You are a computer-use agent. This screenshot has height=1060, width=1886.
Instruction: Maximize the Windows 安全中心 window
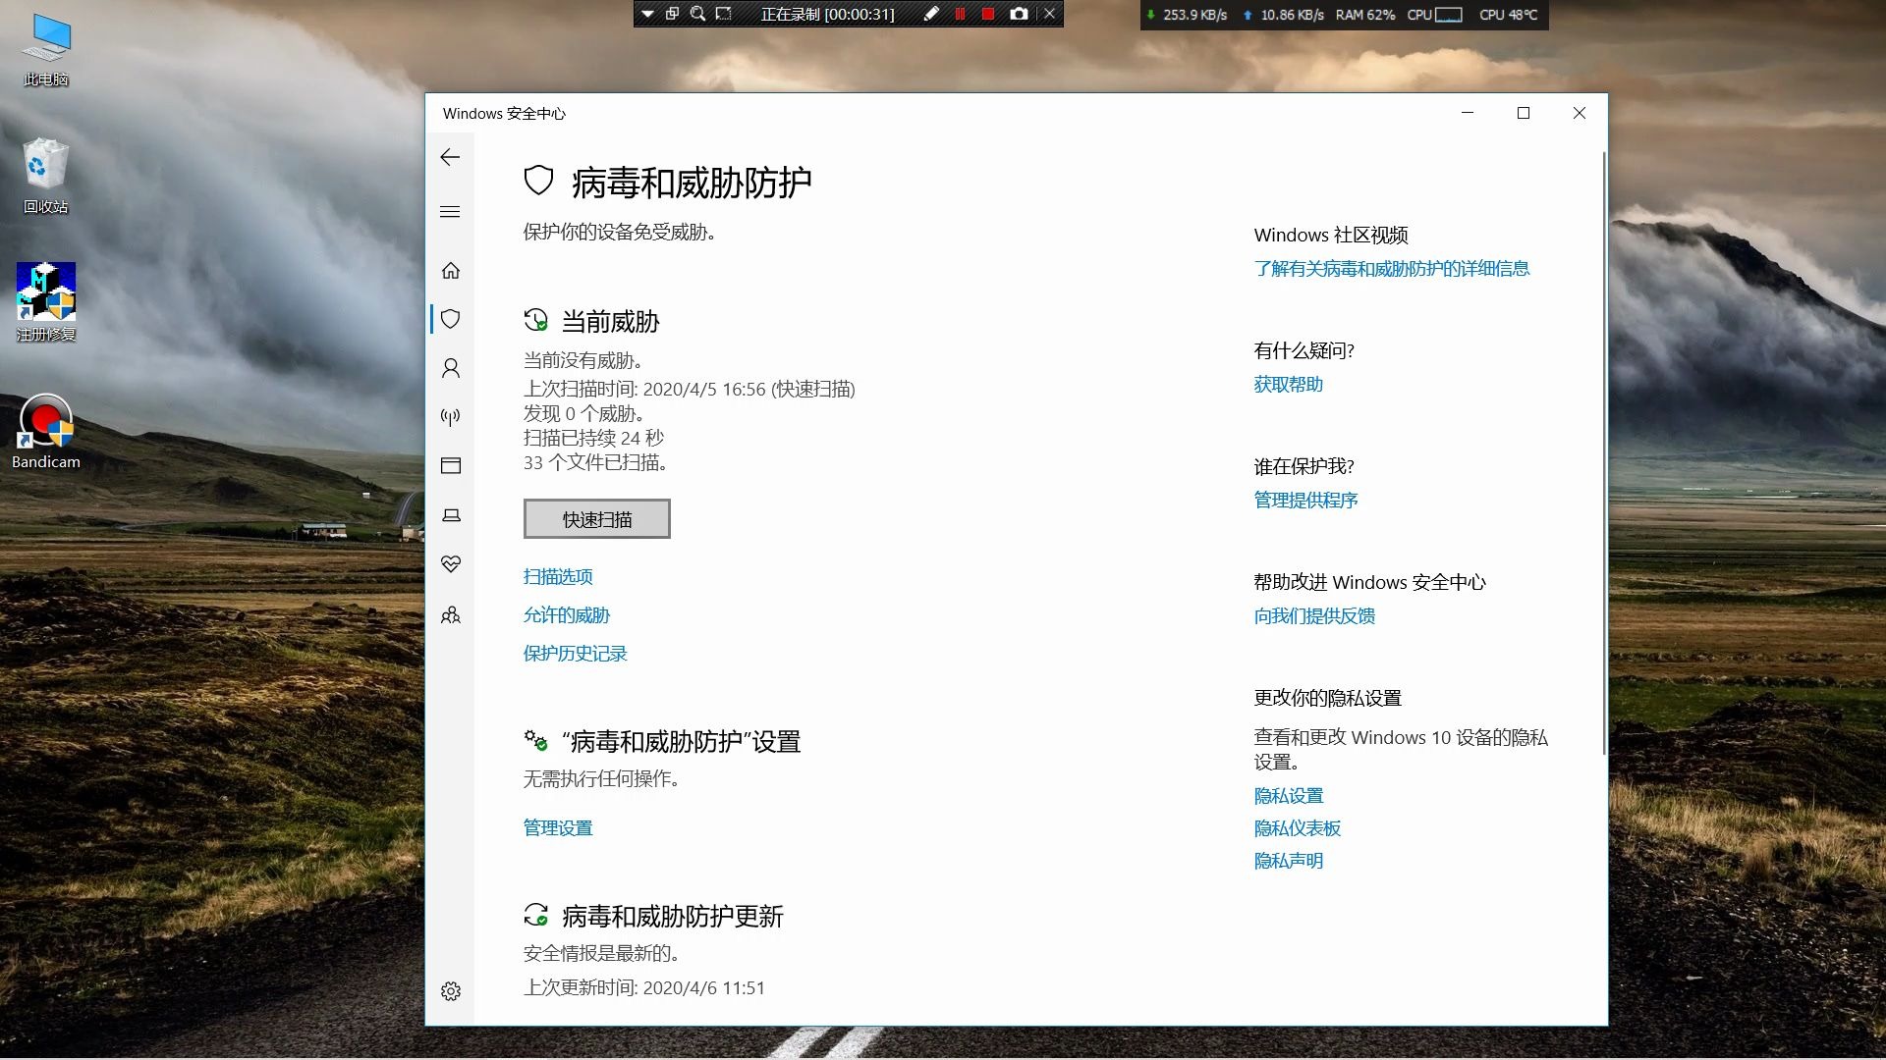click(x=1524, y=113)
